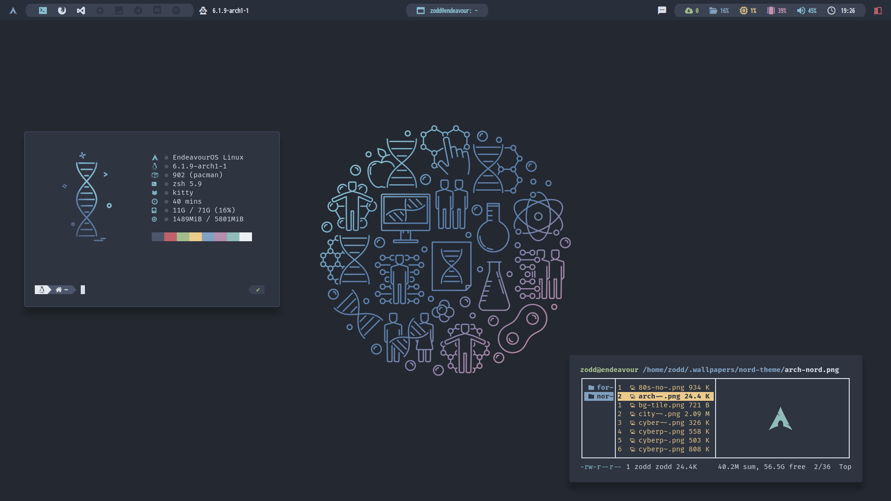Click the notification chat bubble icon
Viewport: 891px width, 501px height.
coord(662,11)
